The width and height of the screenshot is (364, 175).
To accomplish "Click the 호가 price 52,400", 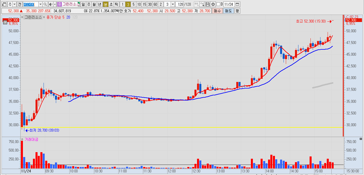I will [138, 11].
